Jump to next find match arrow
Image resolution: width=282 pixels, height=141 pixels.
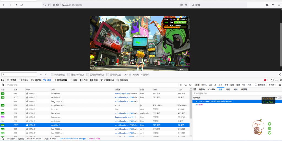point(46,75)
